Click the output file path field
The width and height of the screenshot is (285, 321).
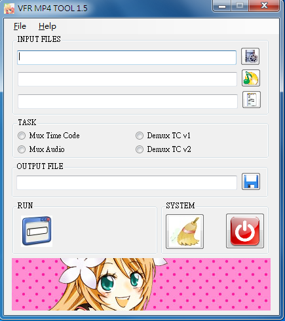(126, 183)
